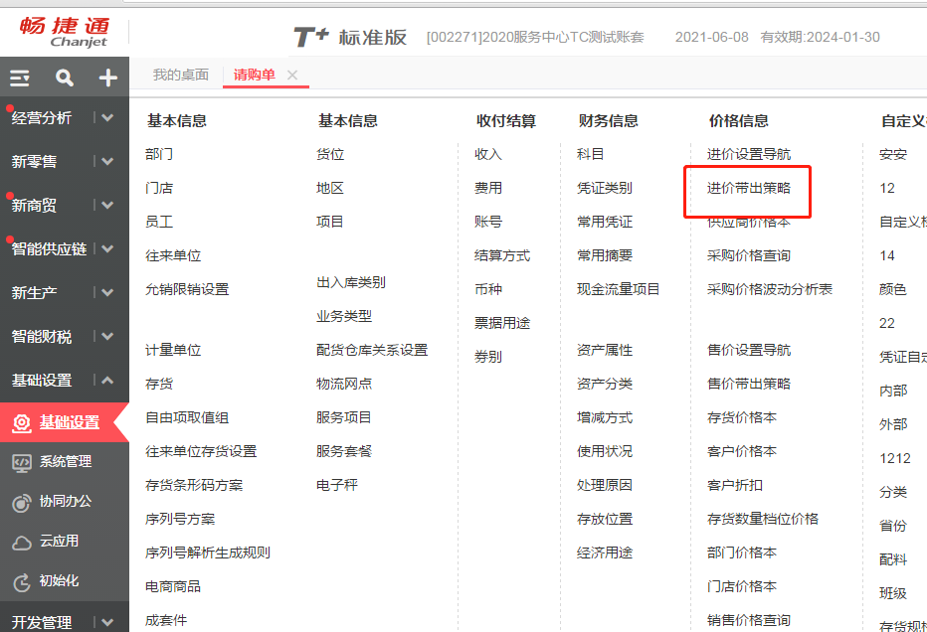
Task: Open the 资产分类 link
Action: 604,384
